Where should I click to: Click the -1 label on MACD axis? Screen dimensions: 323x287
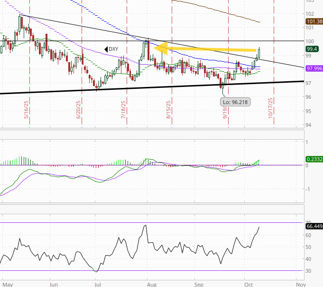(307, 189)
